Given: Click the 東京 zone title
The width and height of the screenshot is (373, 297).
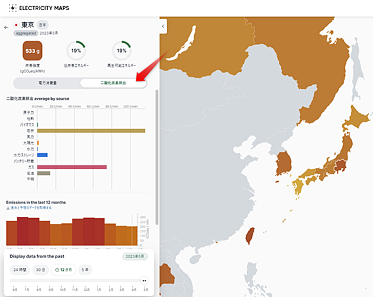Looking at the screenshot, I should pyautogui.click(x=27, y=25).
